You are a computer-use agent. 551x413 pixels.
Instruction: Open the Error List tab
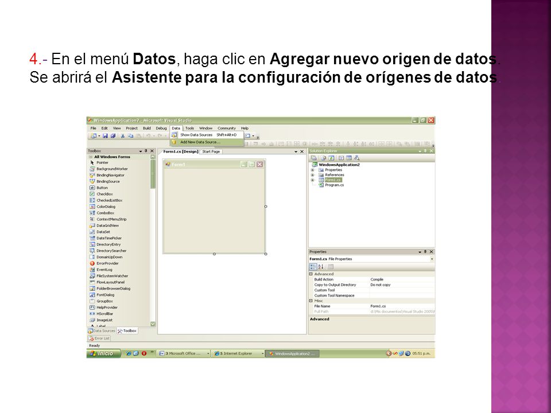point(99,338)
